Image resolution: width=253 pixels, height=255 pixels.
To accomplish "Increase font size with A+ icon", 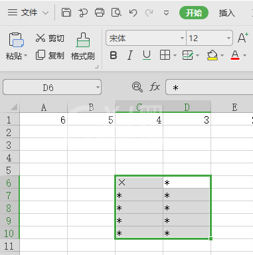I will click(243, 38).
